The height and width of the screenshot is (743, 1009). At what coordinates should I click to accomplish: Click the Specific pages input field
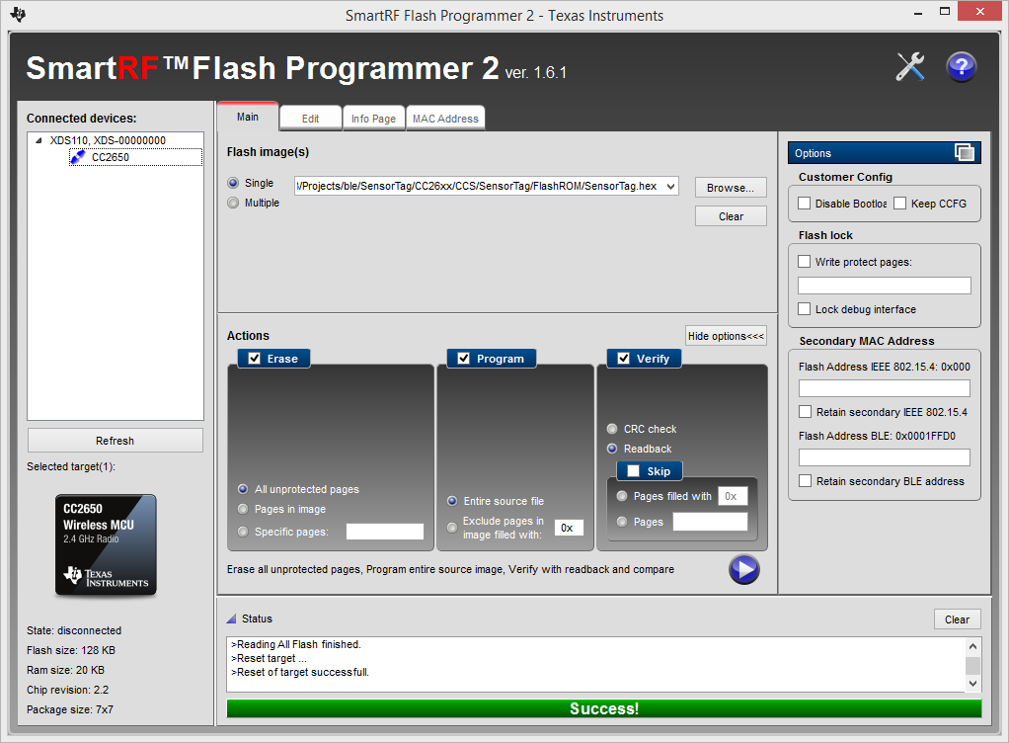click(x=385, y=532)
